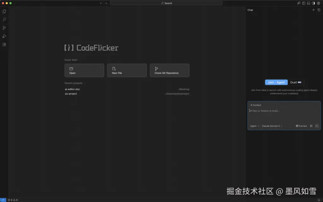Open the Claude Sonnet 4 model dropdown

point(272,126)
